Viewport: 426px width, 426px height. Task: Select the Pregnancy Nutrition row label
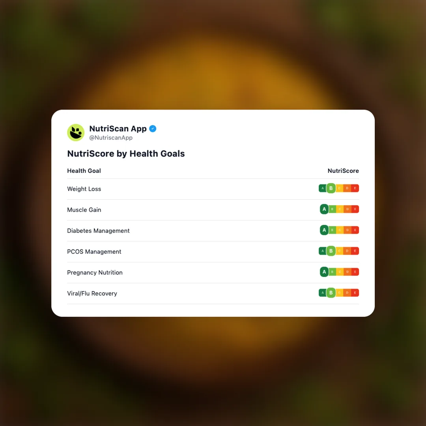point(95,273)
